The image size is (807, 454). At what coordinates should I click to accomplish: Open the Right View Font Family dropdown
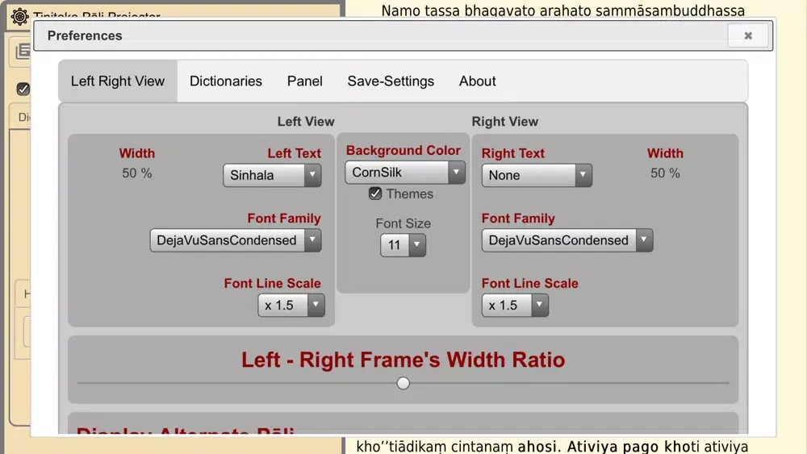tap(567, 240)
